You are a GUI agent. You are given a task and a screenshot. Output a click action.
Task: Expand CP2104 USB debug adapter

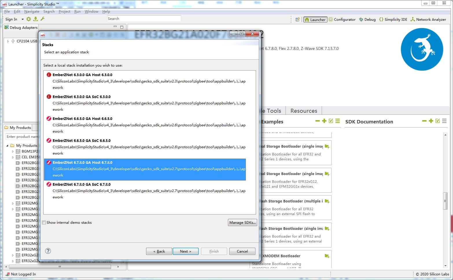[8, 41]
